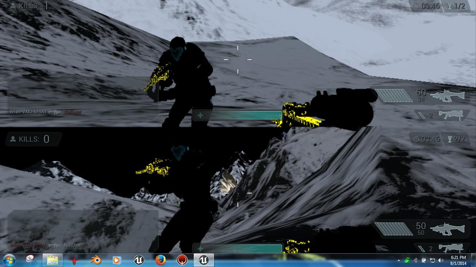
Task: Click the clock icon in lower 03:46 timer
Action: click(x=416, y=139)
